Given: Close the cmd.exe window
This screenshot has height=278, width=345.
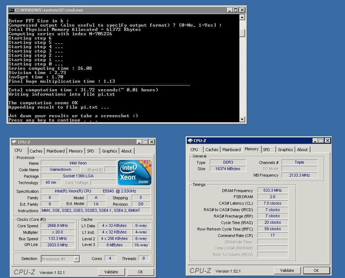Looking at the screenshot, I should click(242, 10).
